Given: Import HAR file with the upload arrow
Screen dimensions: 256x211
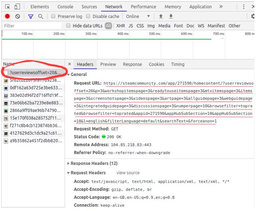Looking at the screenshot, I should pyautogui.click(x=161, y=16).
